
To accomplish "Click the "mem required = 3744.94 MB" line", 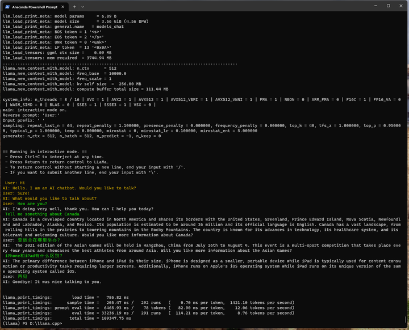I will pyautogui.click(x=57, y=58).
